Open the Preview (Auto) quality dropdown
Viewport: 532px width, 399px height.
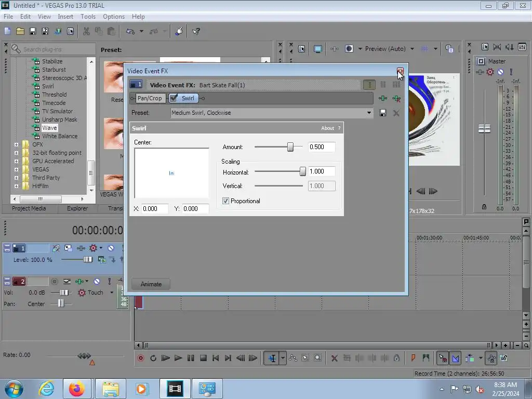coord(412,49)
